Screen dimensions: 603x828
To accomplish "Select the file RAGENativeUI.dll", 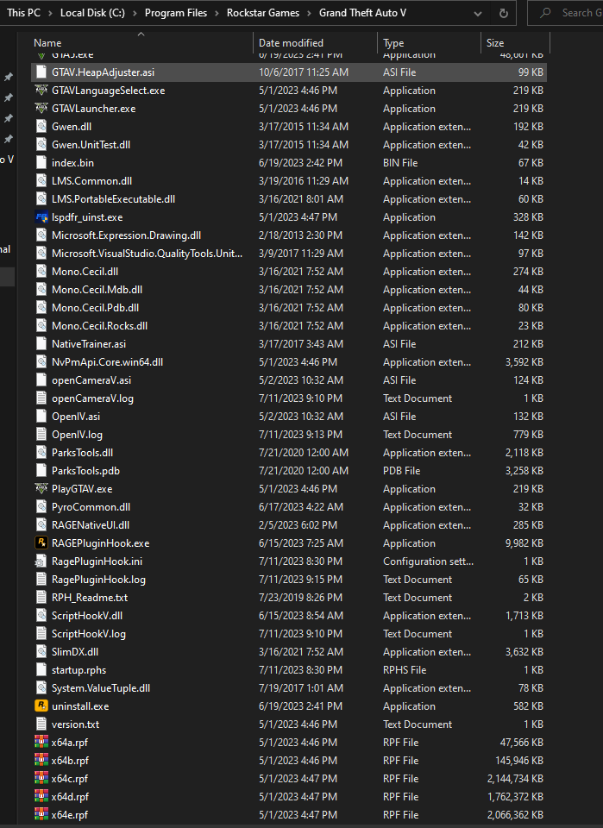I will [x=289, y=525].
